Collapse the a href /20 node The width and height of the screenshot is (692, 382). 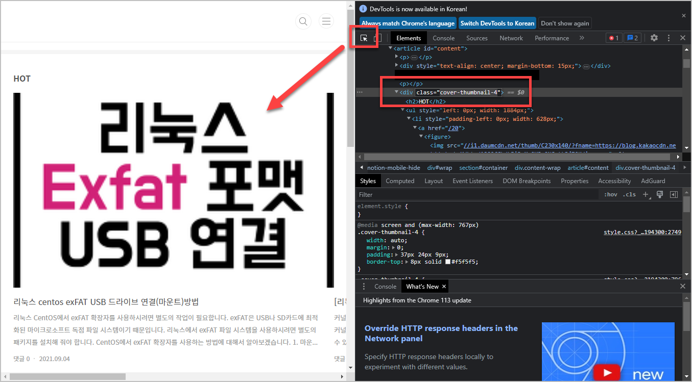coord(415,128)
